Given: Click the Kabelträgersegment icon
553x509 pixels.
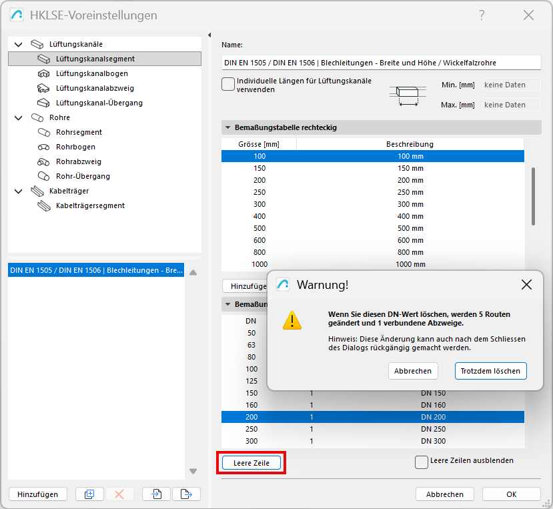Looking at the screenshot, I should [44, 205].
